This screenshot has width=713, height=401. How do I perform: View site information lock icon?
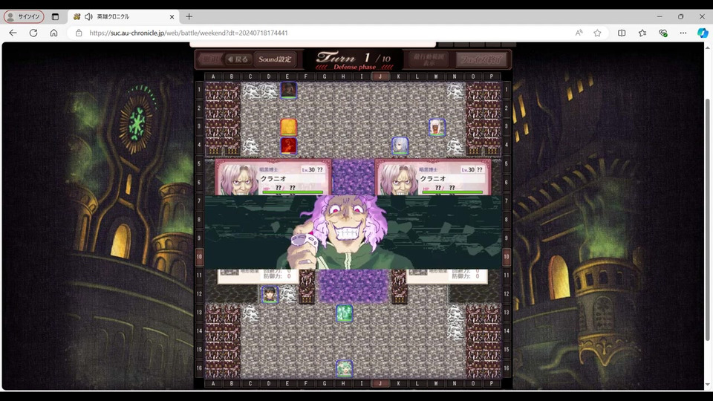79,33
